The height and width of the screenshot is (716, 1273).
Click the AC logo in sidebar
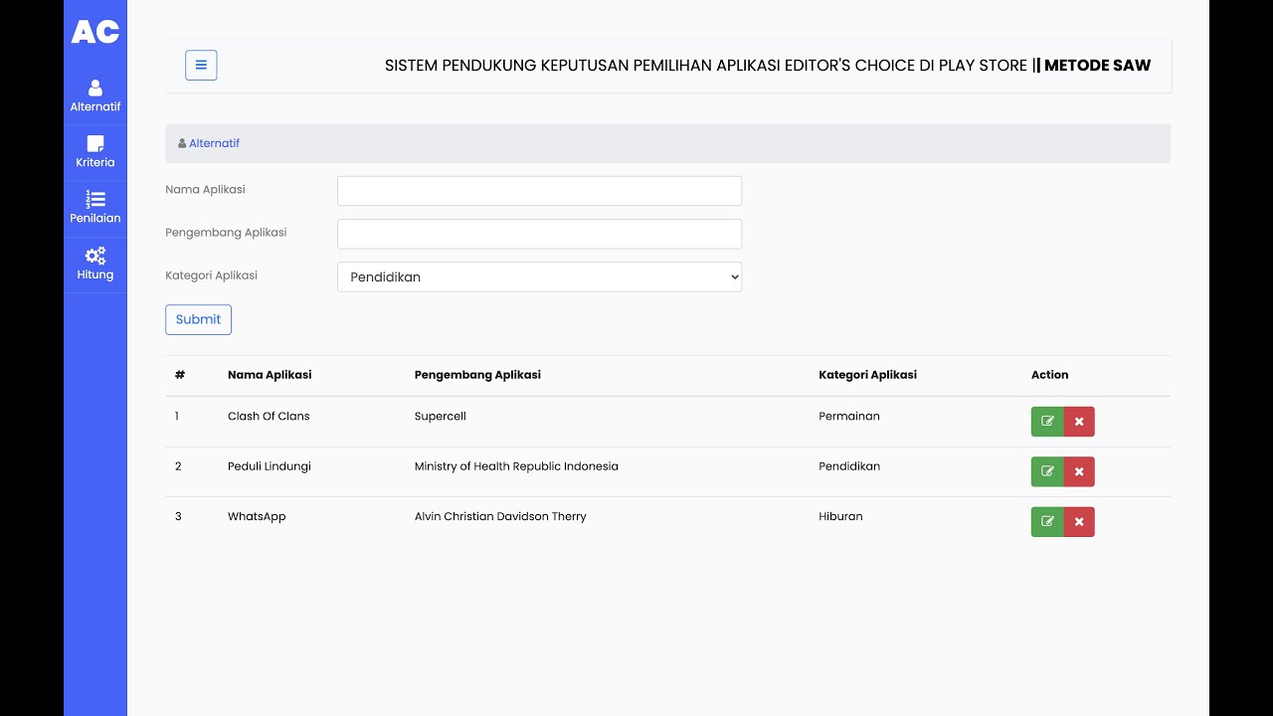point(95,32)
